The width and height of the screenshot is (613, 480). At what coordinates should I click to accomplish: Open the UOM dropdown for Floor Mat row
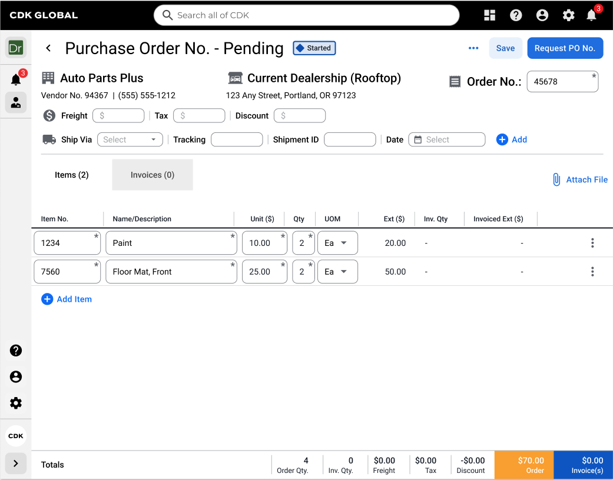pyautogui.click(x=337, y=271)
